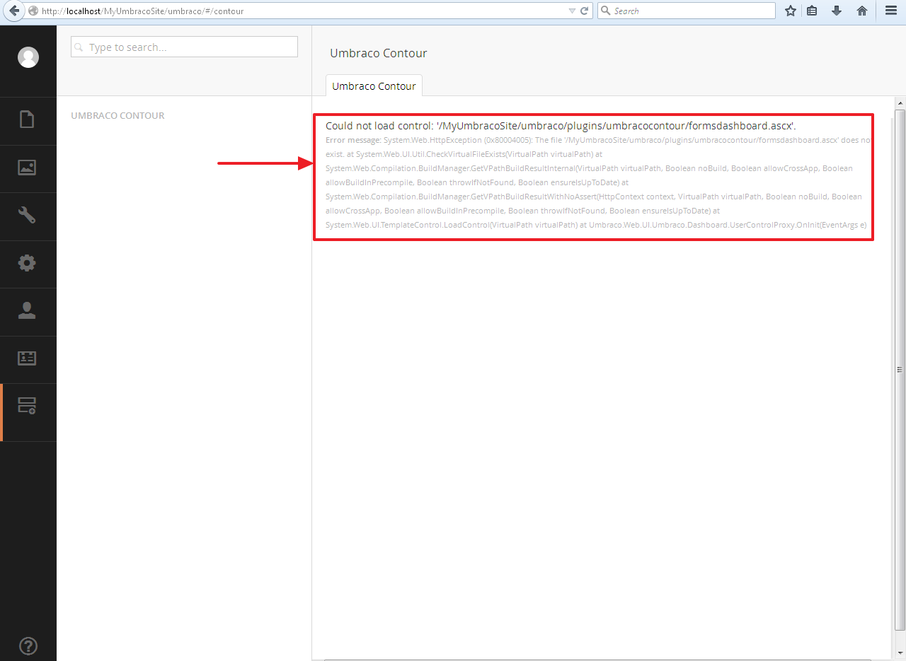Click the browser back arrow button
906x661 pixels.
(13, 11)
